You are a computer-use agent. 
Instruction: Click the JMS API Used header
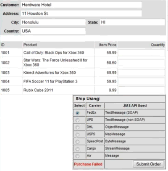coord(135,106)
